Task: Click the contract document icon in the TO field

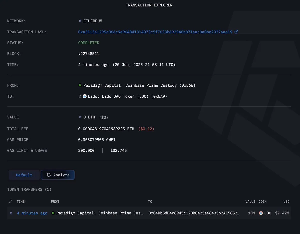Action: pos(80,96)
